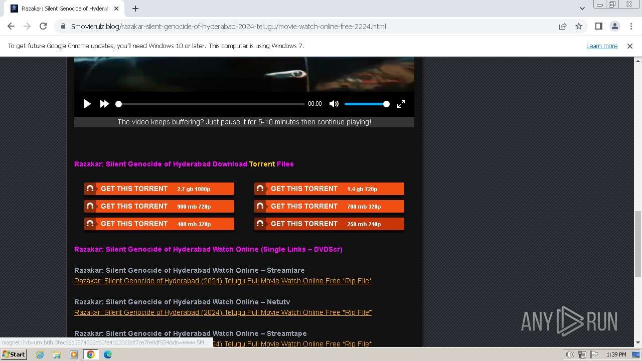
Task: Launch Internet Explorer from the taskbar
Action: tap(40, 354)
